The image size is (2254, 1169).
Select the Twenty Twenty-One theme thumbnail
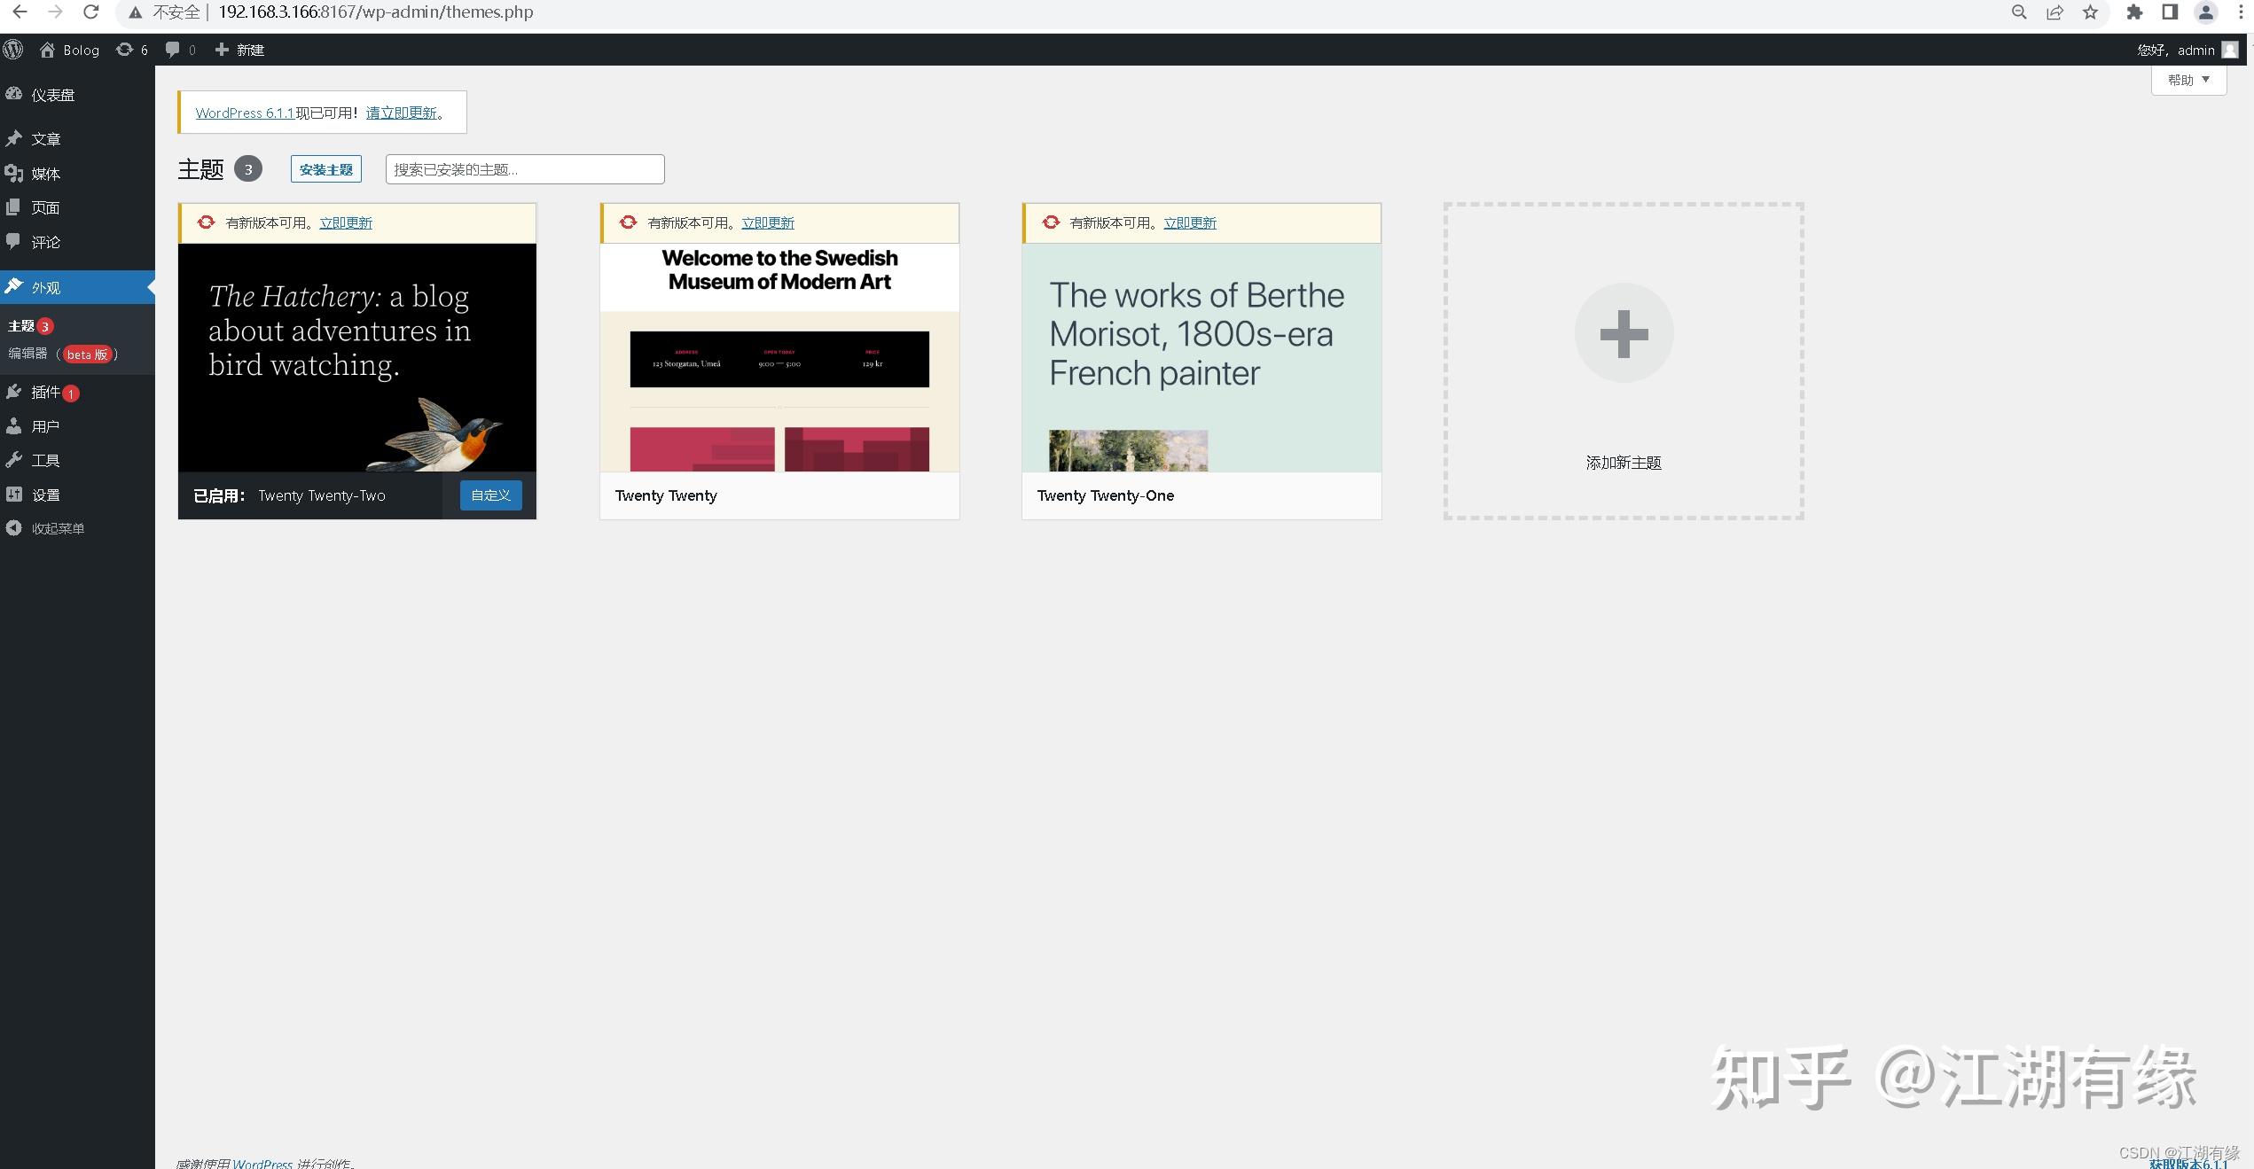1201,357
